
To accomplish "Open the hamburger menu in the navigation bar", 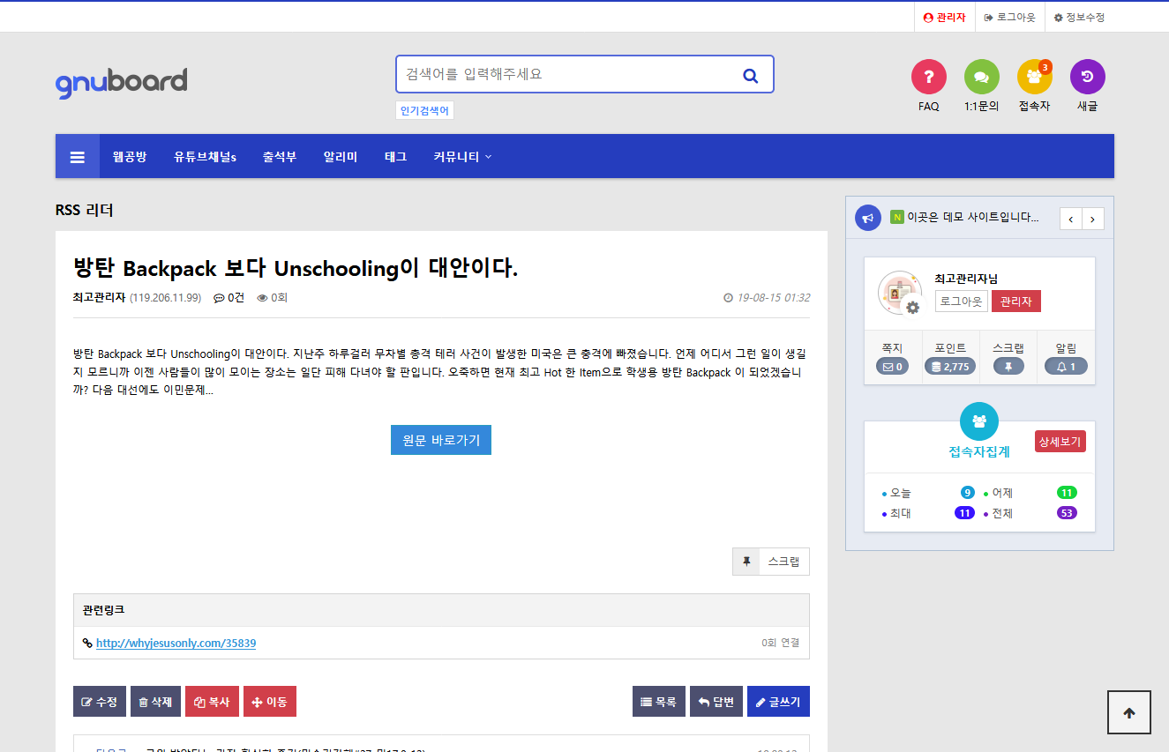I will point(78,156).
